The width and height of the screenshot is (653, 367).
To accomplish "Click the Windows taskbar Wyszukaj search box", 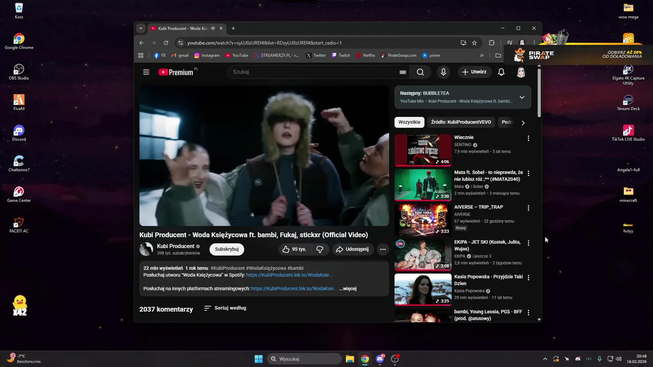I will 305,359.
